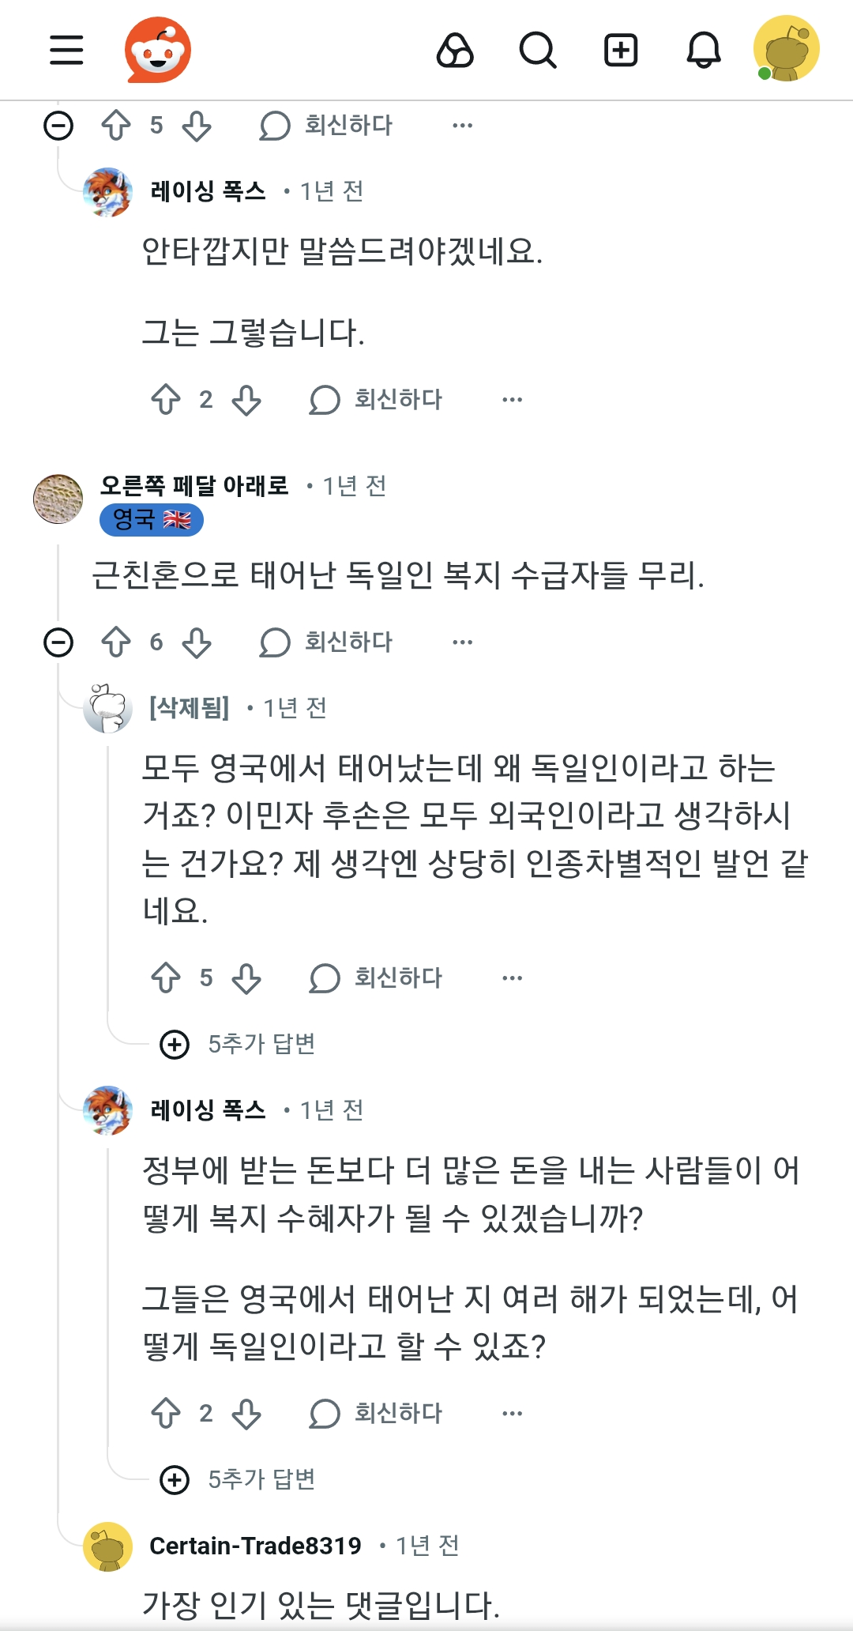Tap the create post plus icon
853x1631 pixels.
621,51
